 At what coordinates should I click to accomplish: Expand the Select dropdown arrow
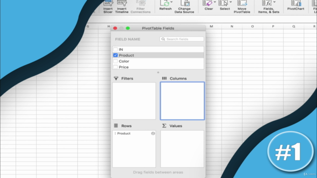pos(231,2)
